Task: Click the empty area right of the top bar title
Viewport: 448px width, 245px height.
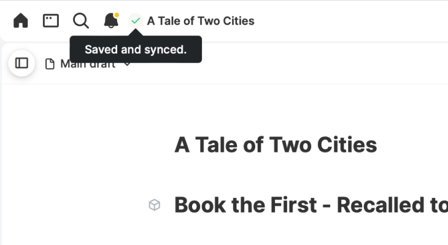Action: pos(352,21)
